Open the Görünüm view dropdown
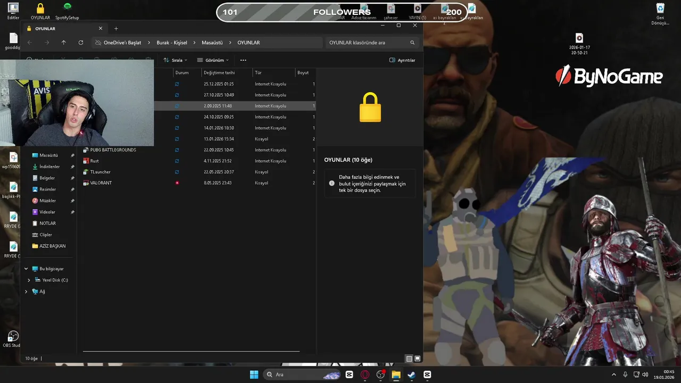The width and height of the screenshot is (681, 383). (213, 60)
